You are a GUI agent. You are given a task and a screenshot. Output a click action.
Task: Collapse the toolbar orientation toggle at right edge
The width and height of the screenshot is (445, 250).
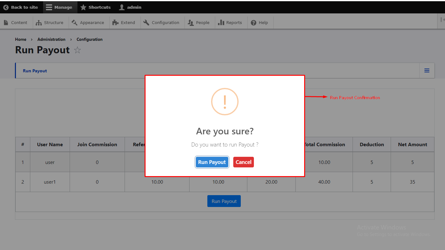tap(442, 20)
